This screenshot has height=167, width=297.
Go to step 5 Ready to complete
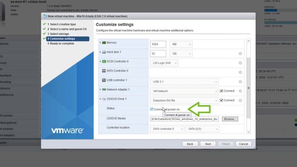(x=61, y=44)
